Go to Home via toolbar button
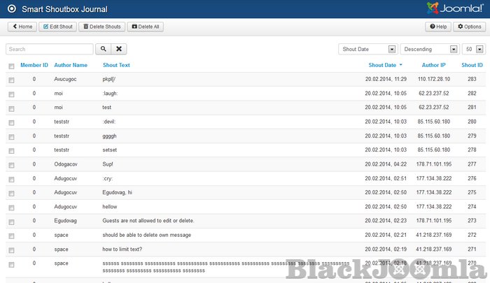The height and width of the screenshot is (283, 490). (x=22, y=27)
